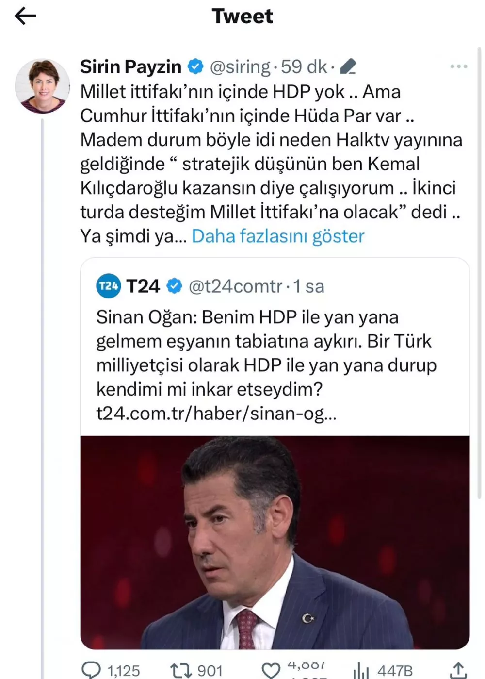Tap the T24 account name

pos(143,286)
